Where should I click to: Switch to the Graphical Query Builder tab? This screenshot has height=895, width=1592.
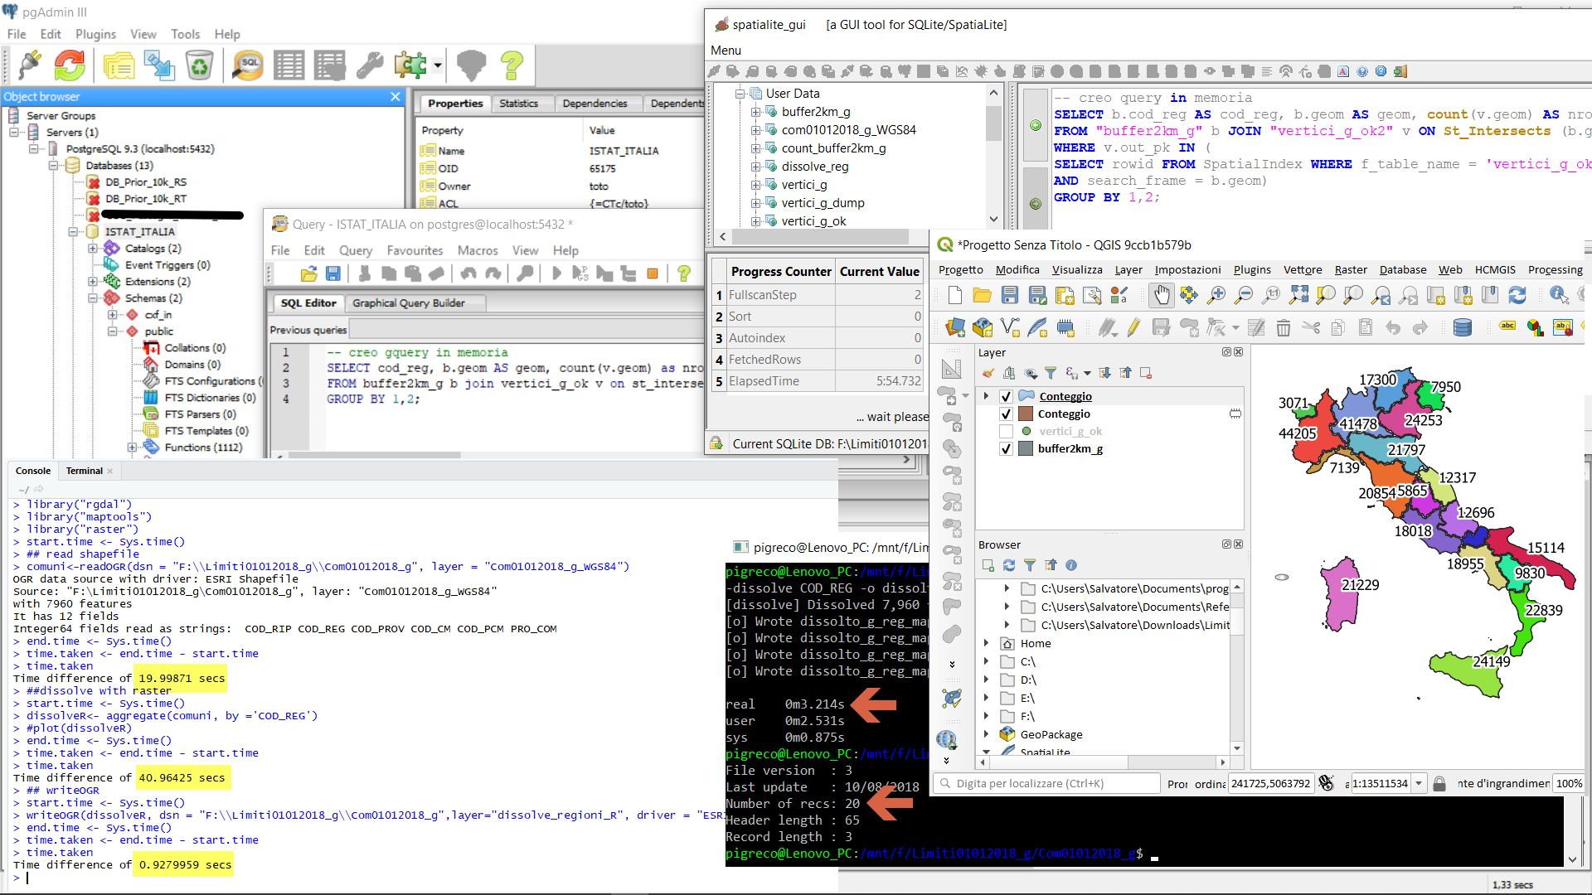point(408,303)
